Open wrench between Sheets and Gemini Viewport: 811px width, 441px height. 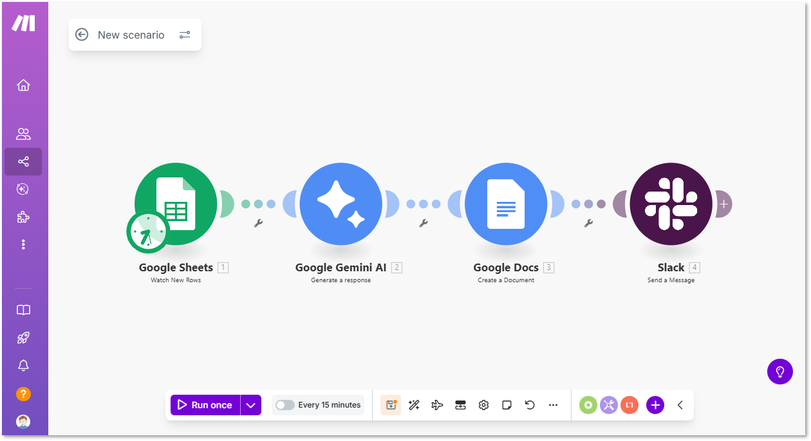coord(258,223)
